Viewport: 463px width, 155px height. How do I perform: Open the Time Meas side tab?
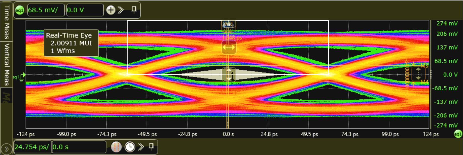(x=7, y=22)
